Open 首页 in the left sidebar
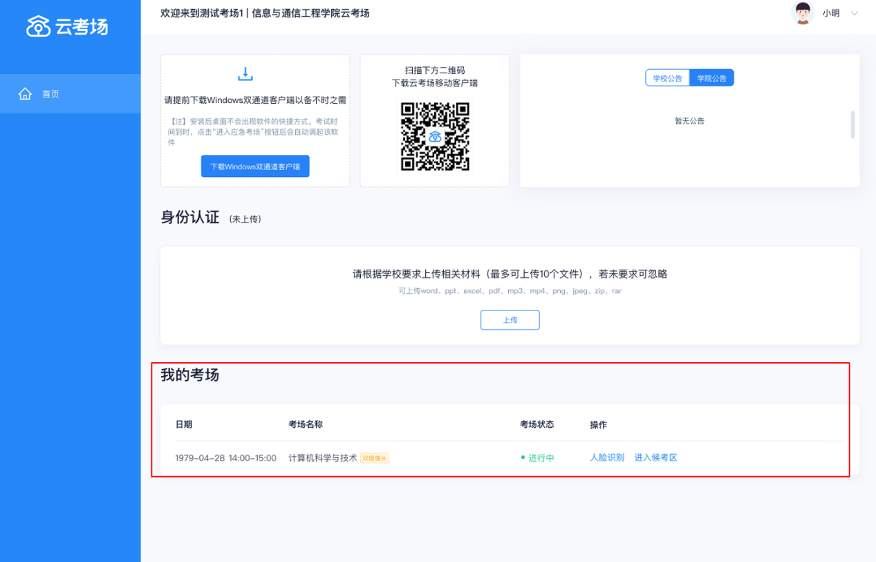Image resolution: width=876 pixels, height=562 pixels. (x=50, y=94)
